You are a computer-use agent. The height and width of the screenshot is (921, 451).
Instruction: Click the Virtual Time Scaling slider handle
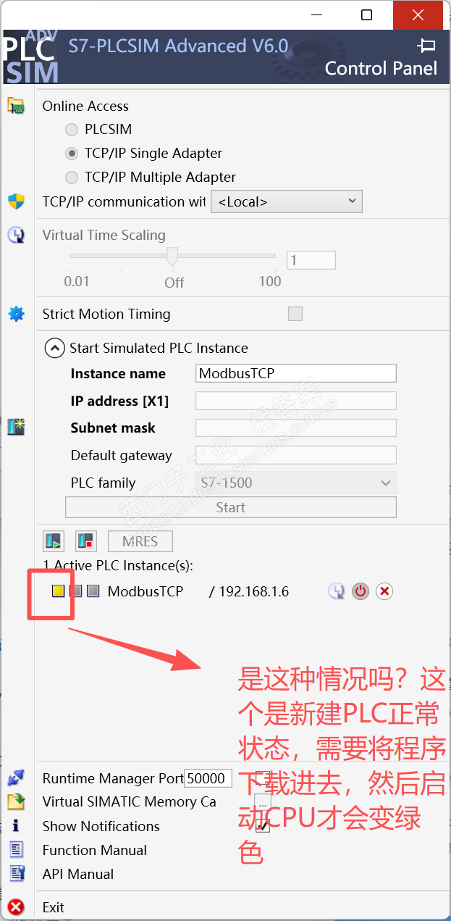tap(172, 256)
